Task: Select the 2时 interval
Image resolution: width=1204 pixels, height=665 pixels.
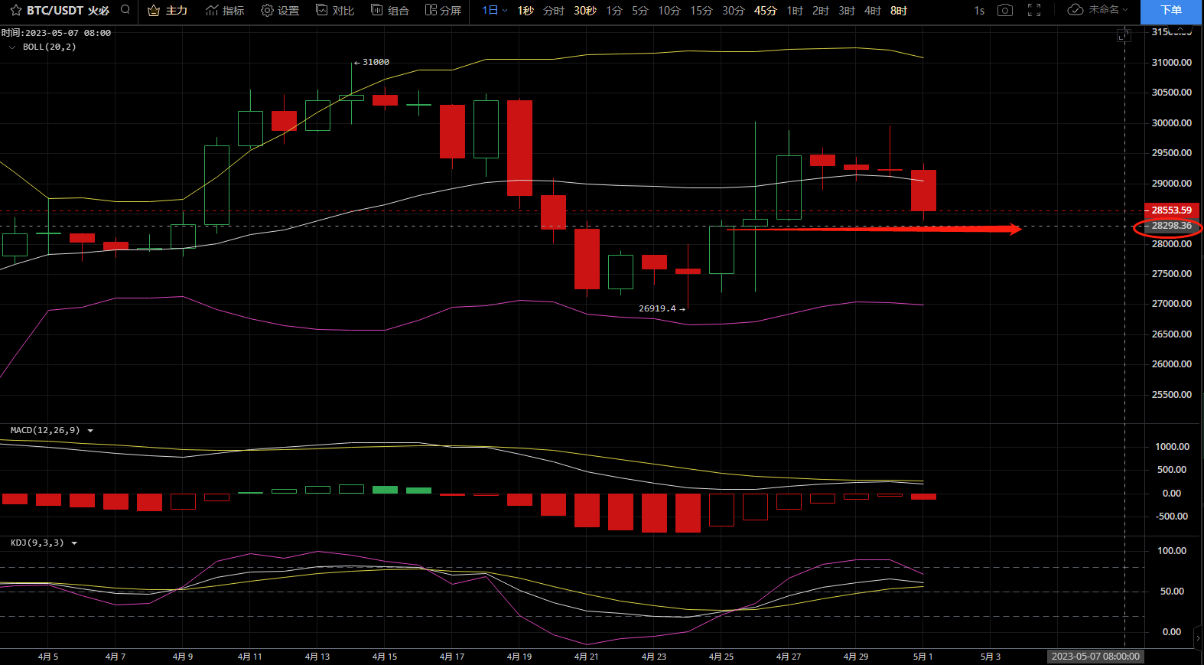Action: click(x=821, y=11)
